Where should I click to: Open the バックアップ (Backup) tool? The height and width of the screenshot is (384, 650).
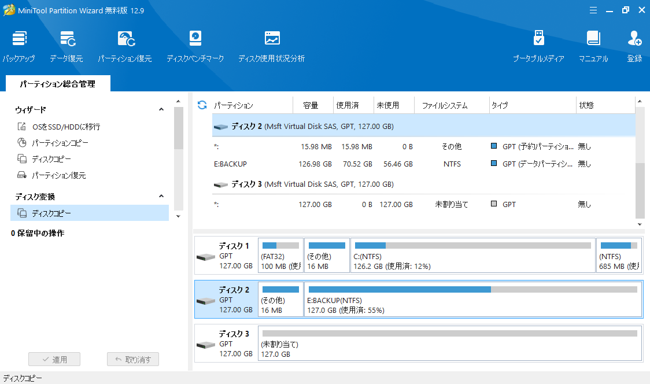click(19, 46)
